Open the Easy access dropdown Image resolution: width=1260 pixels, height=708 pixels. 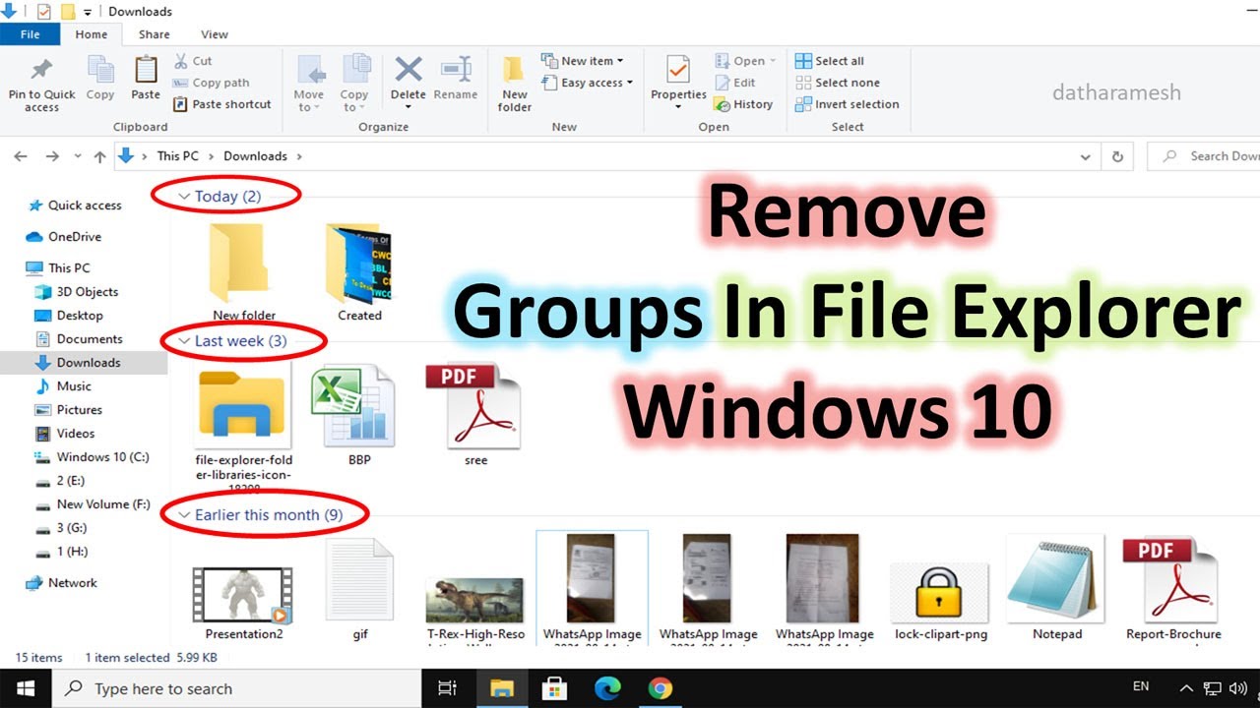587,83
